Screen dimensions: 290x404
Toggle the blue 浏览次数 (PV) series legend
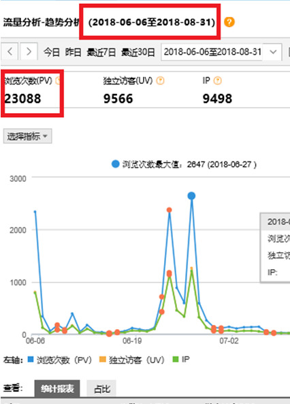60,360
